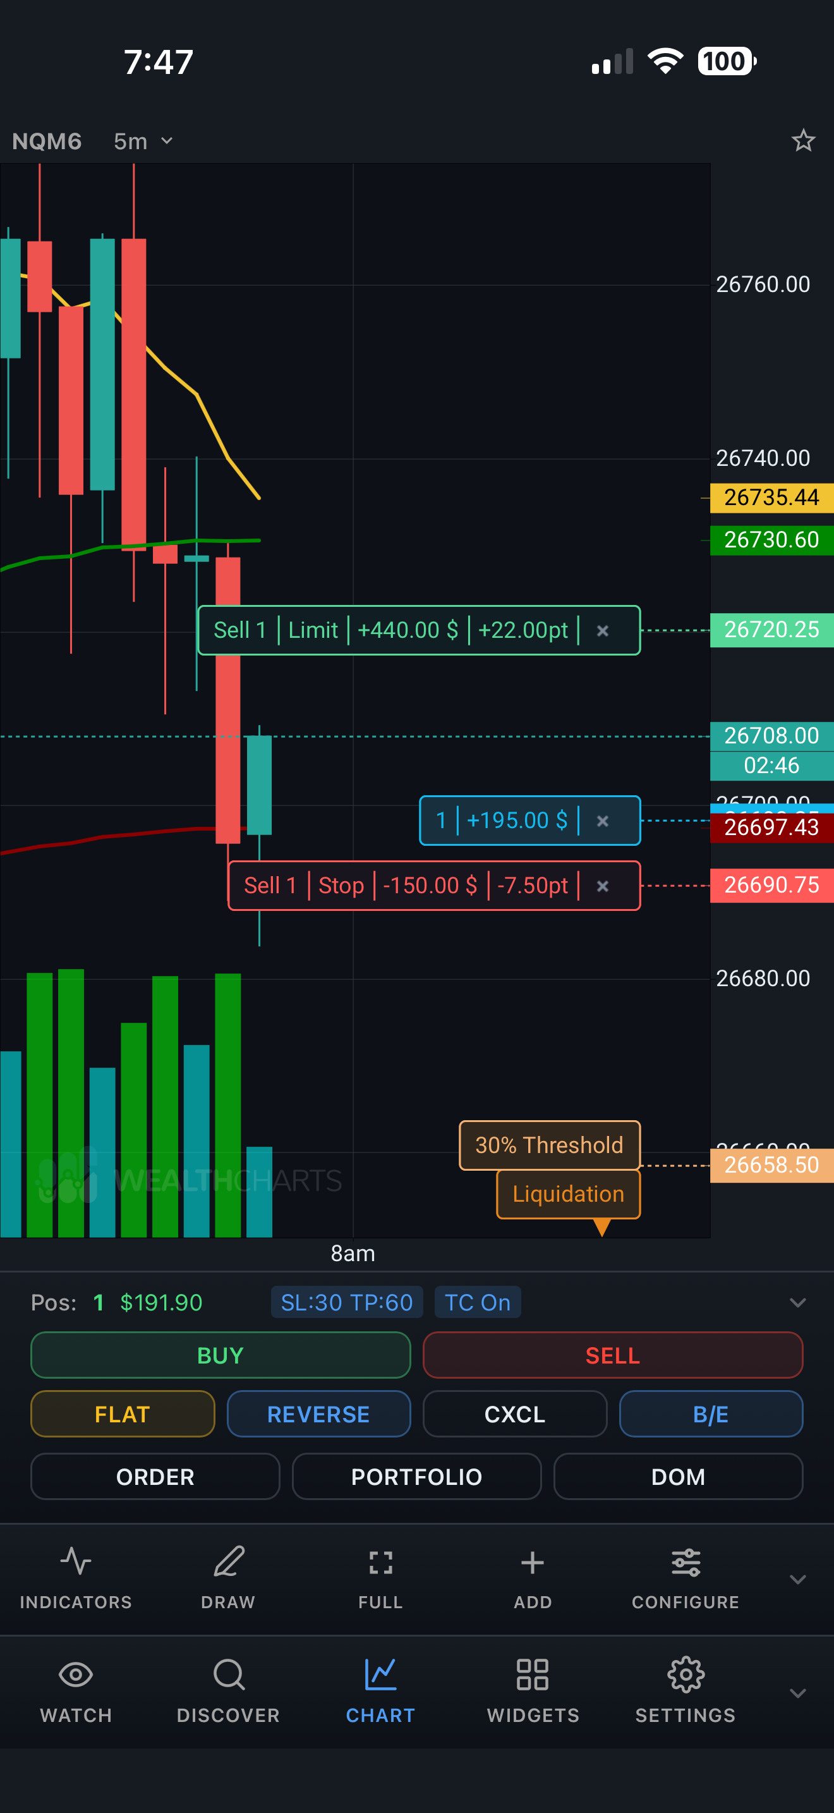Tap the Add plus icon
This screenshot has width=834, height=1813.
533,1575
